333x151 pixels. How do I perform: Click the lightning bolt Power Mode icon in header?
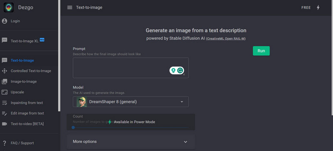pos(318,7)
